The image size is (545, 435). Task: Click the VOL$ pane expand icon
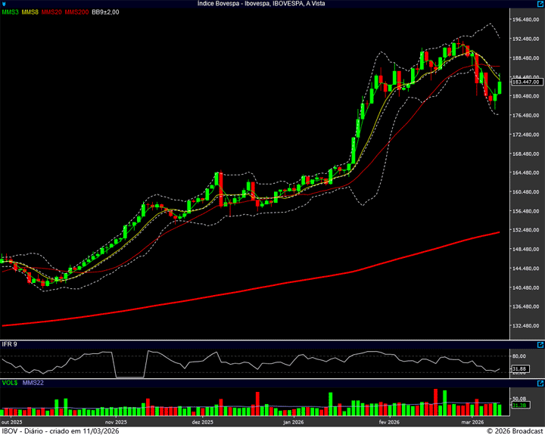coord(540,384)
